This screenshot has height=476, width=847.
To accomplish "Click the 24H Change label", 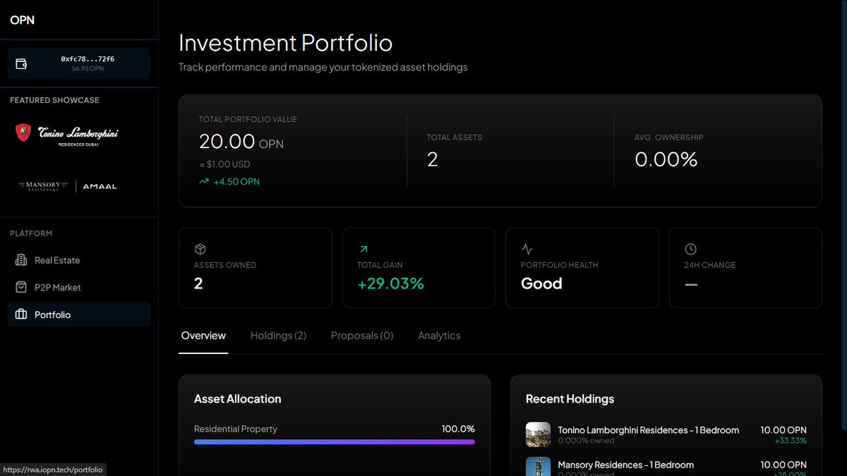I will pyautogui.click(x=710, y=265).
